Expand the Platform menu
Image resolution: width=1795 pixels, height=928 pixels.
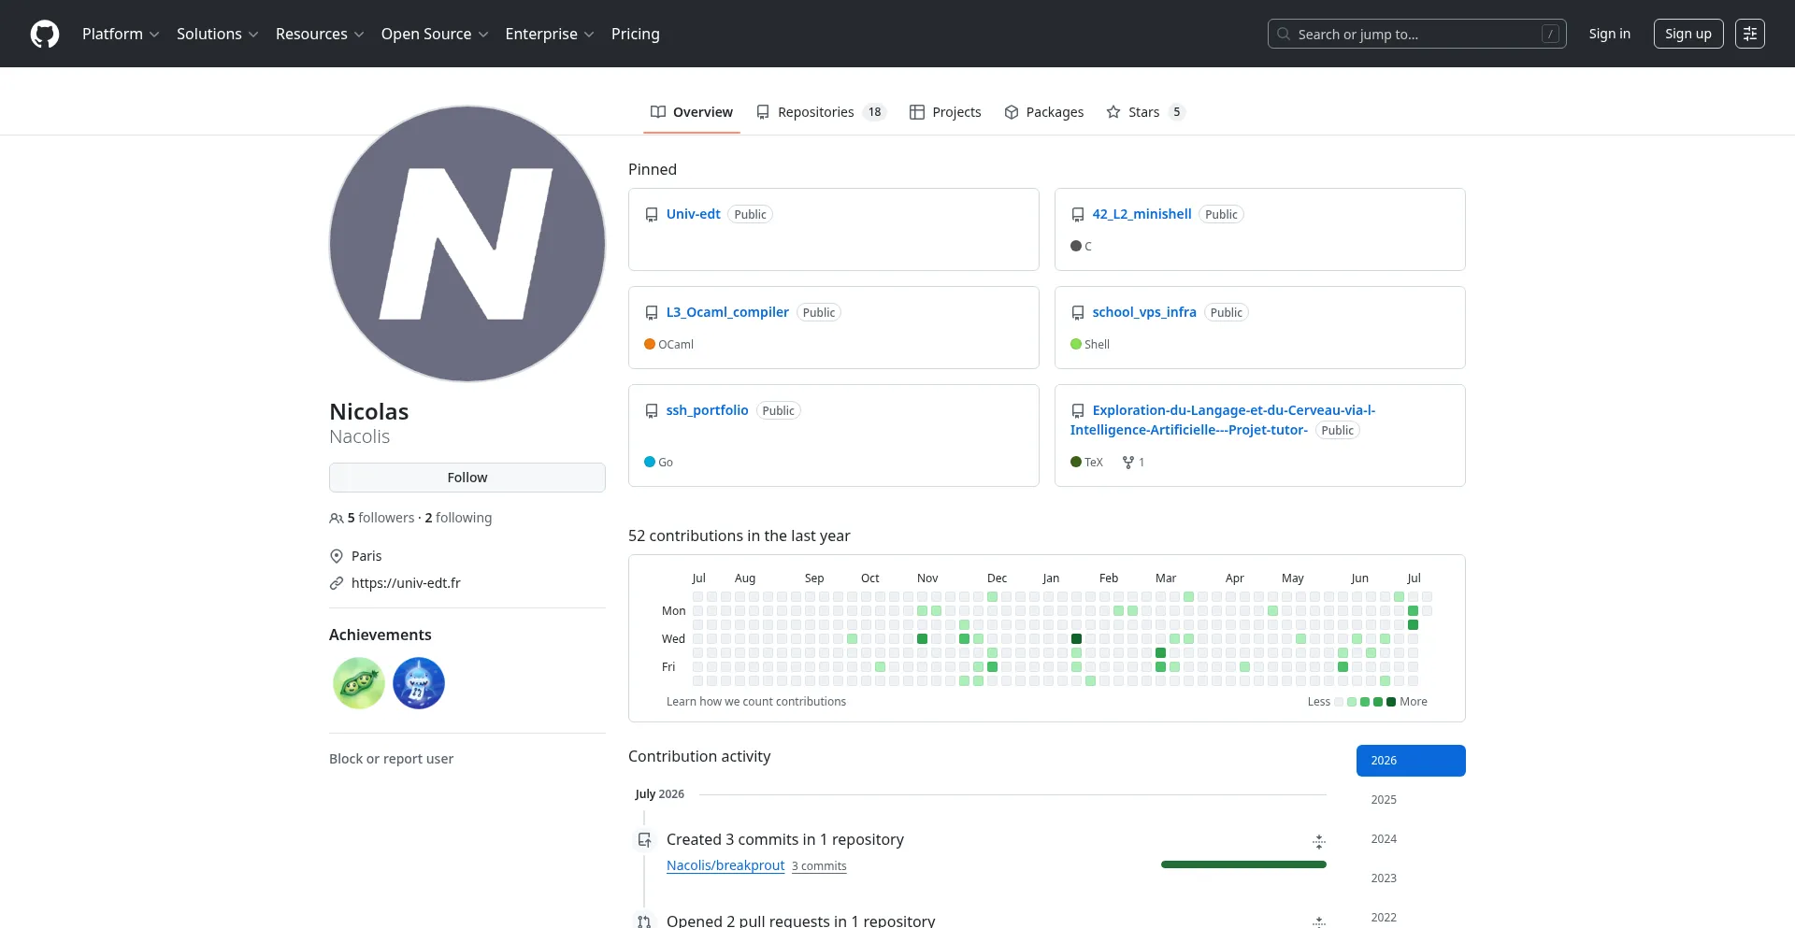pos(121,34)
